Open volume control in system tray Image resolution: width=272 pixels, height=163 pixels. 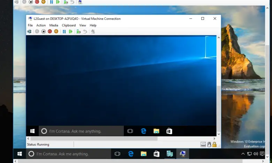(256, 154)
